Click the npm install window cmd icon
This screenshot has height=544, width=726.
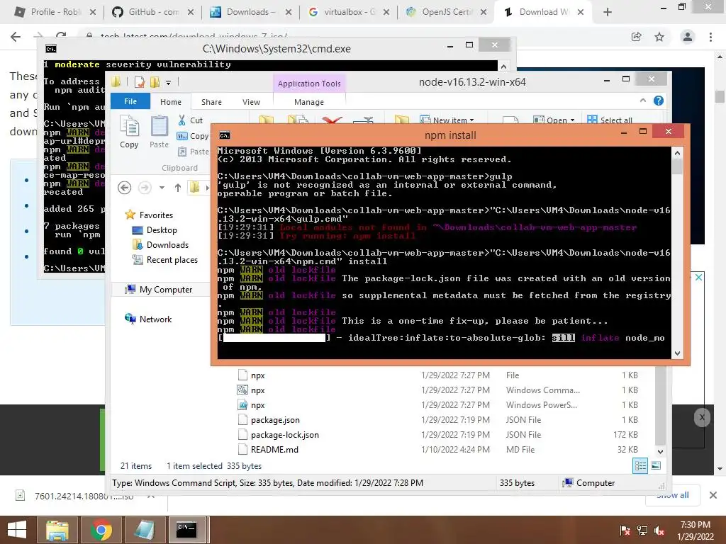225,135
